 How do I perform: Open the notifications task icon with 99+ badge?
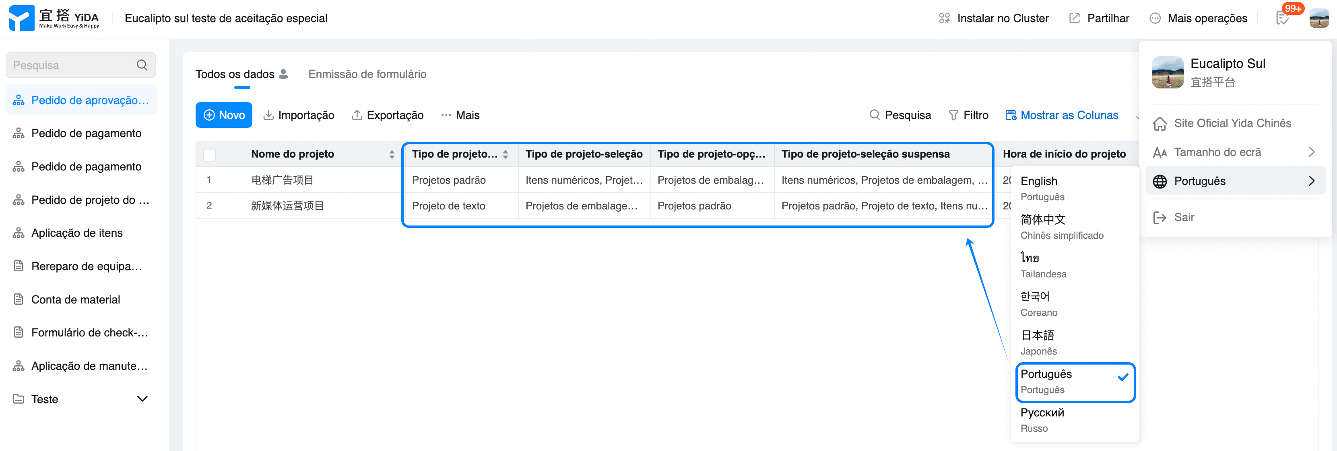pyautogui.click(x=1282, y=18)
